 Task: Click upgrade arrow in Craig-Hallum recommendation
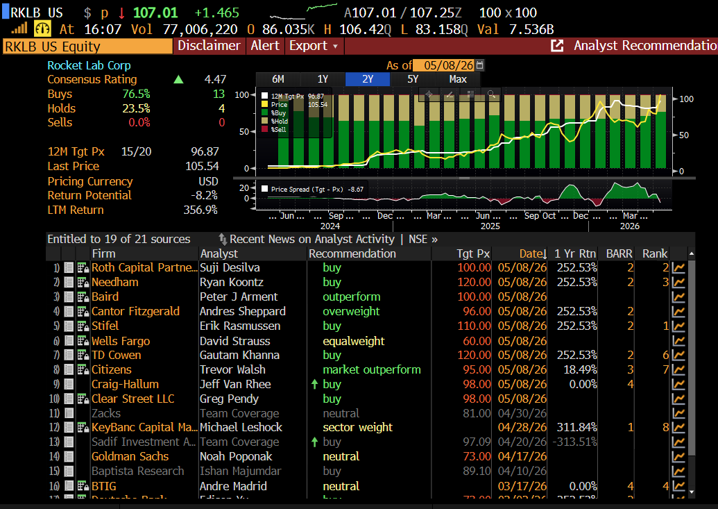pos(314,384)
